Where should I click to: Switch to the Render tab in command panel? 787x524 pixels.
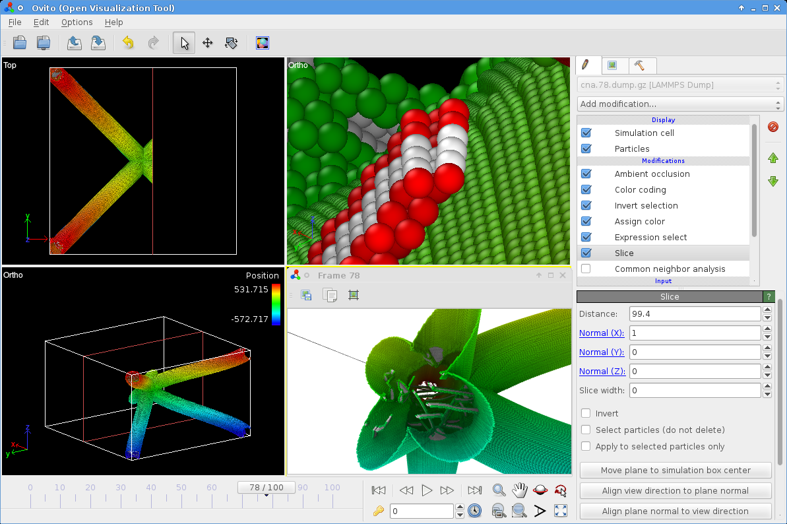point(612,65)
